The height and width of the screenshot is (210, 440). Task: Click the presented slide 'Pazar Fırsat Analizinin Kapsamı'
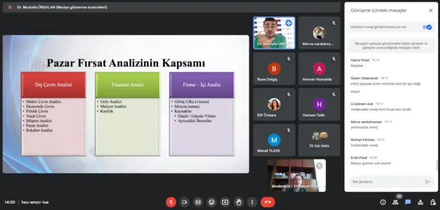point(125,104)
